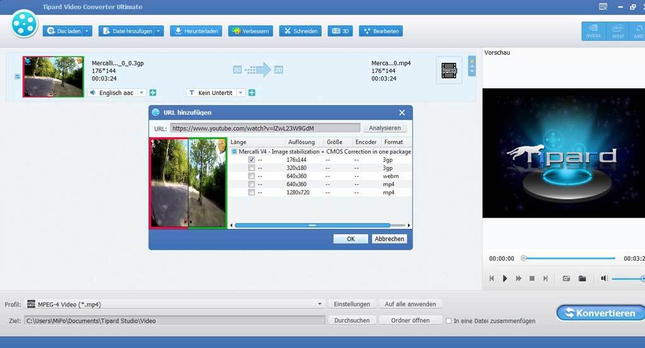
Task: Enable In eine Datei zusammenfügen checkbox
Action: pyautogui.click(x=448, y=321)
